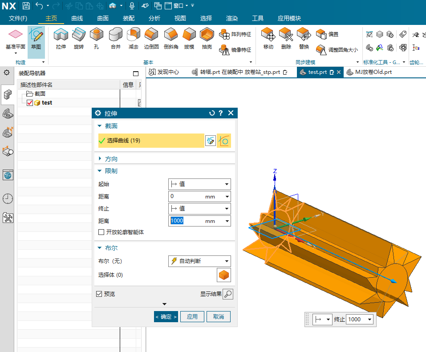
Task: Select the Unite (合并) tool
Action: click(x=116, y=39)
